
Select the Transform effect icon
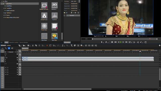click(x=55, y=16)
